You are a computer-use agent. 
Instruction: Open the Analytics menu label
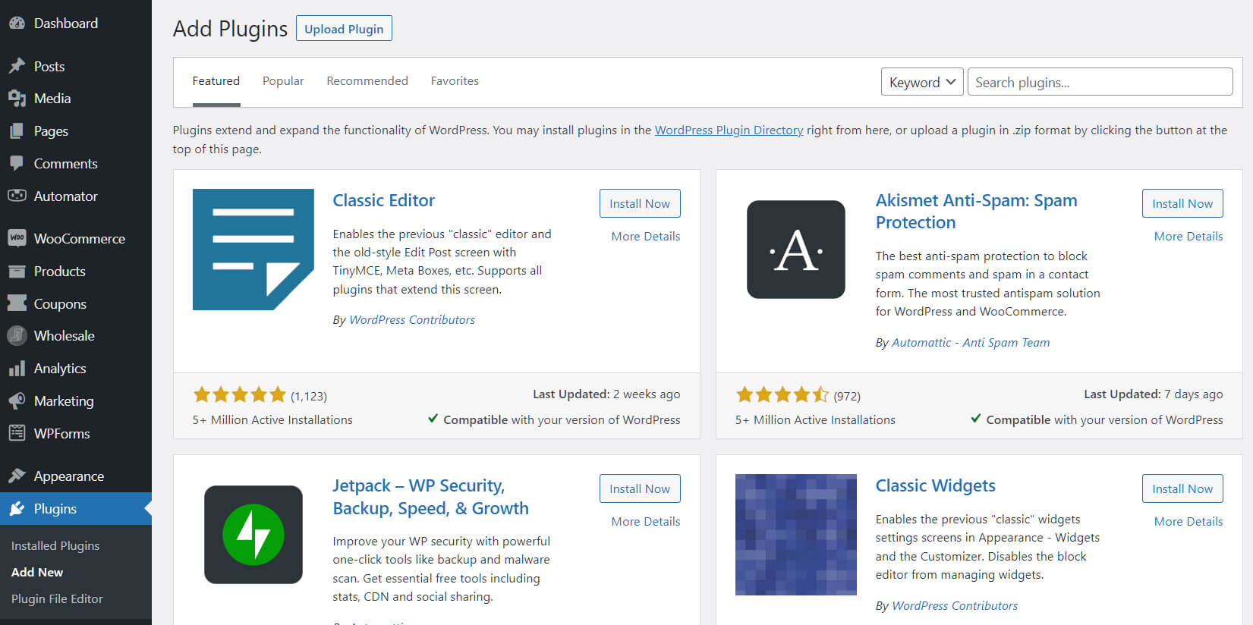[x=60, y=369]
